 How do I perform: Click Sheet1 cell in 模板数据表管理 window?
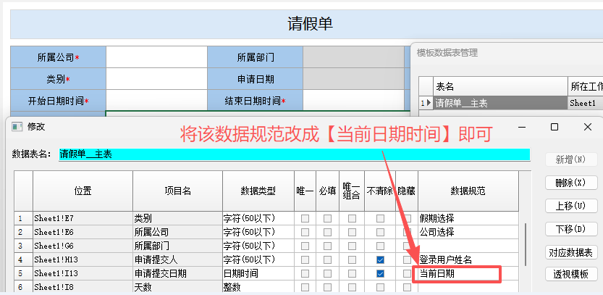pos(585,103)
